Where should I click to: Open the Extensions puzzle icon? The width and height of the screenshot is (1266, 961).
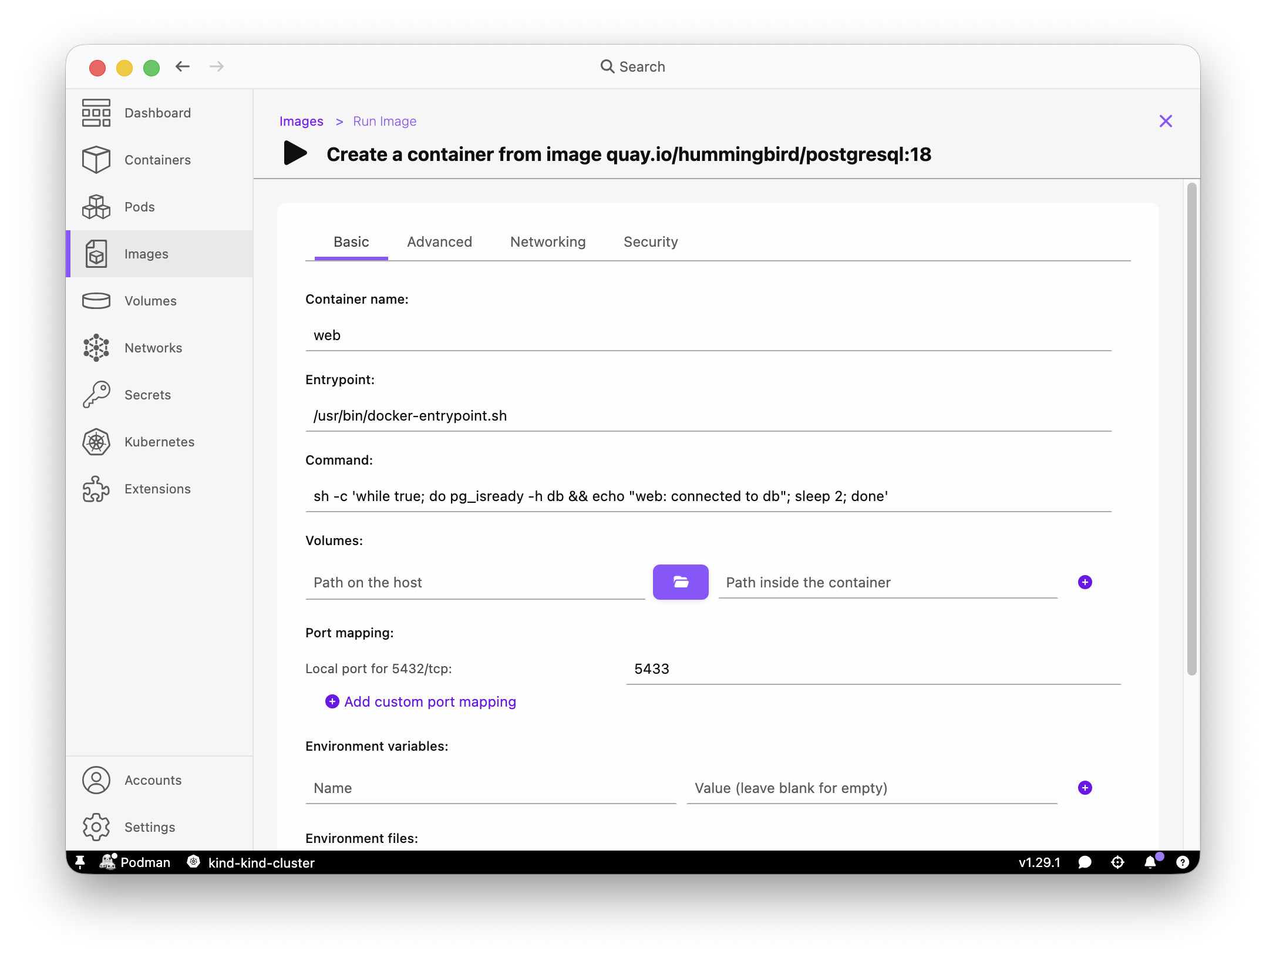coord(96,489)
